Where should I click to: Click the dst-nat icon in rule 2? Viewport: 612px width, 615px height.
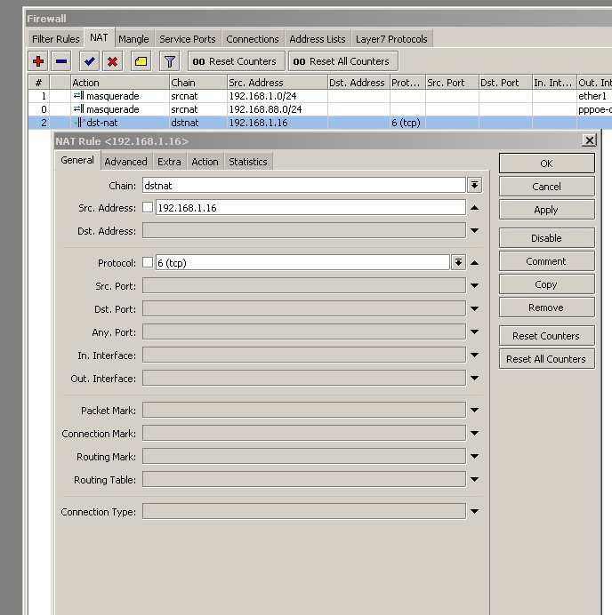[x=80, y=123]
